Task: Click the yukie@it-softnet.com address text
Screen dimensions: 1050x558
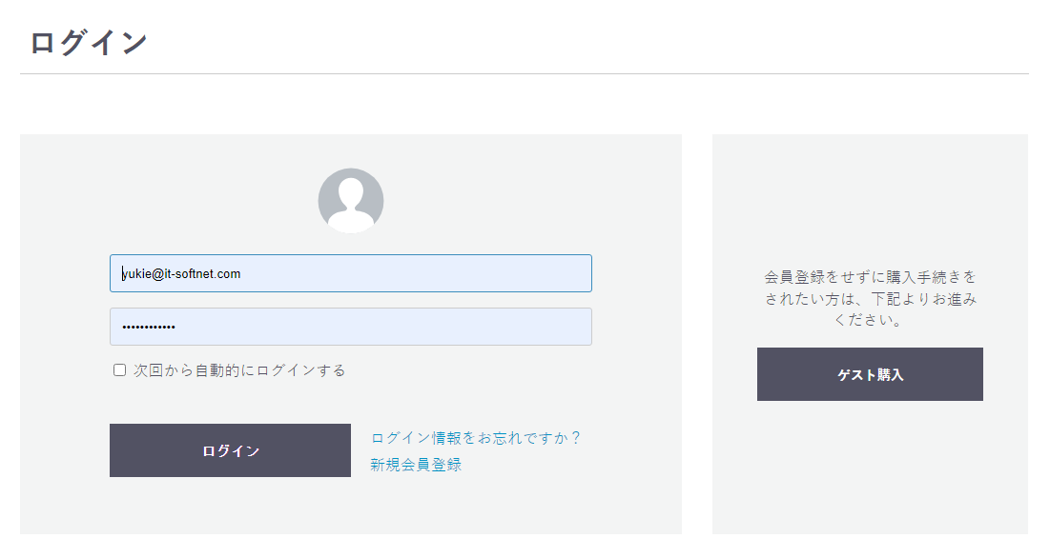Action: (181, 274)
